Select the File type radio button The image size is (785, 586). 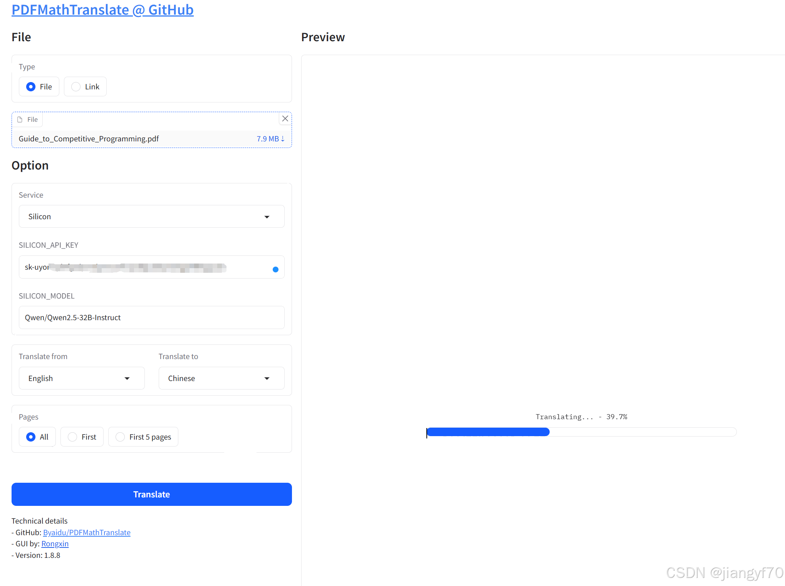click(x=31, y=87)
